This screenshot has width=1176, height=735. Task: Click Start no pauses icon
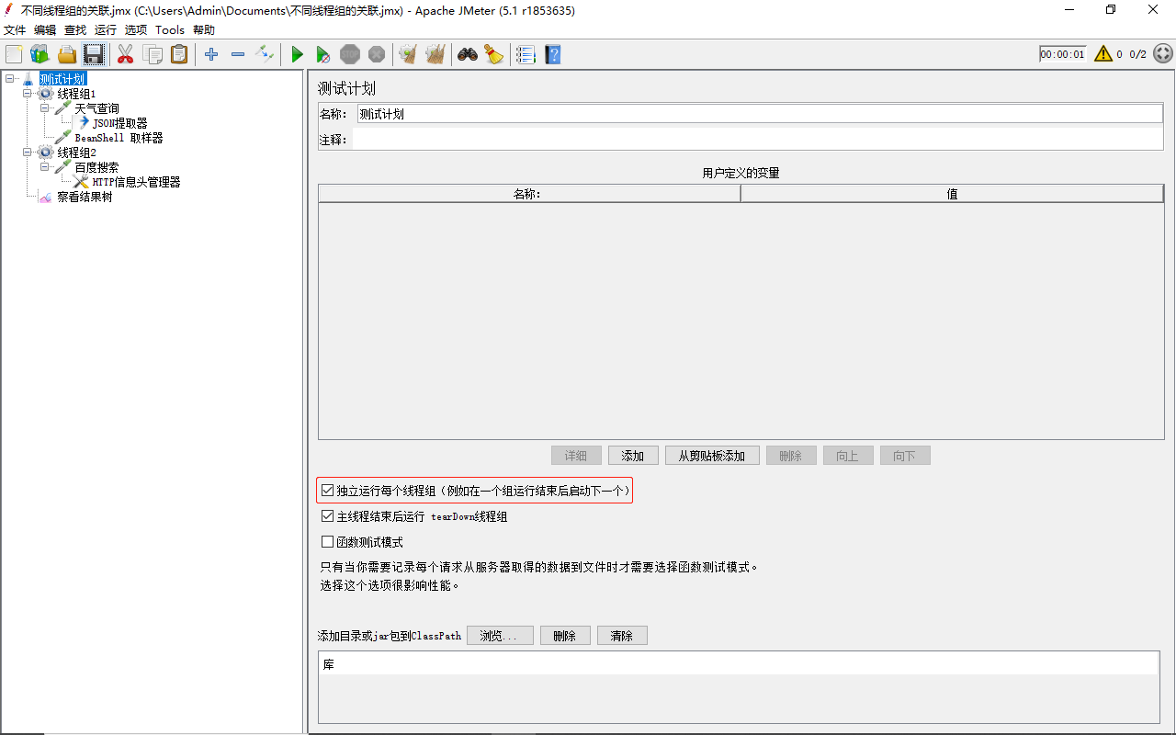click(x=323, y=54)
